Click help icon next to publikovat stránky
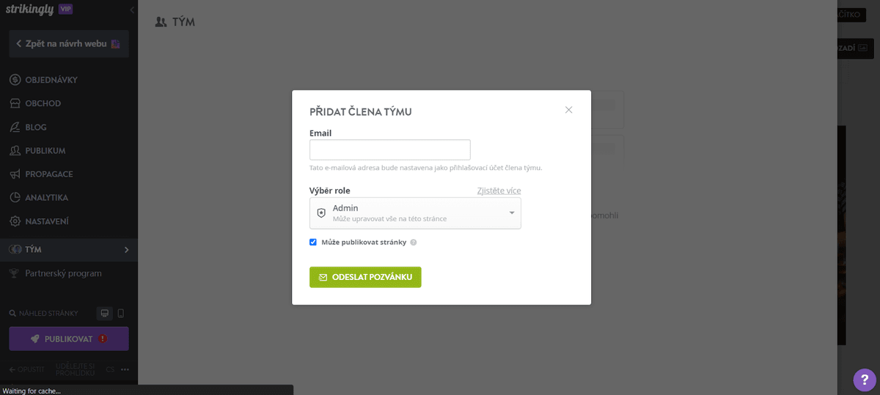880x395 pixels. point(414,243)
